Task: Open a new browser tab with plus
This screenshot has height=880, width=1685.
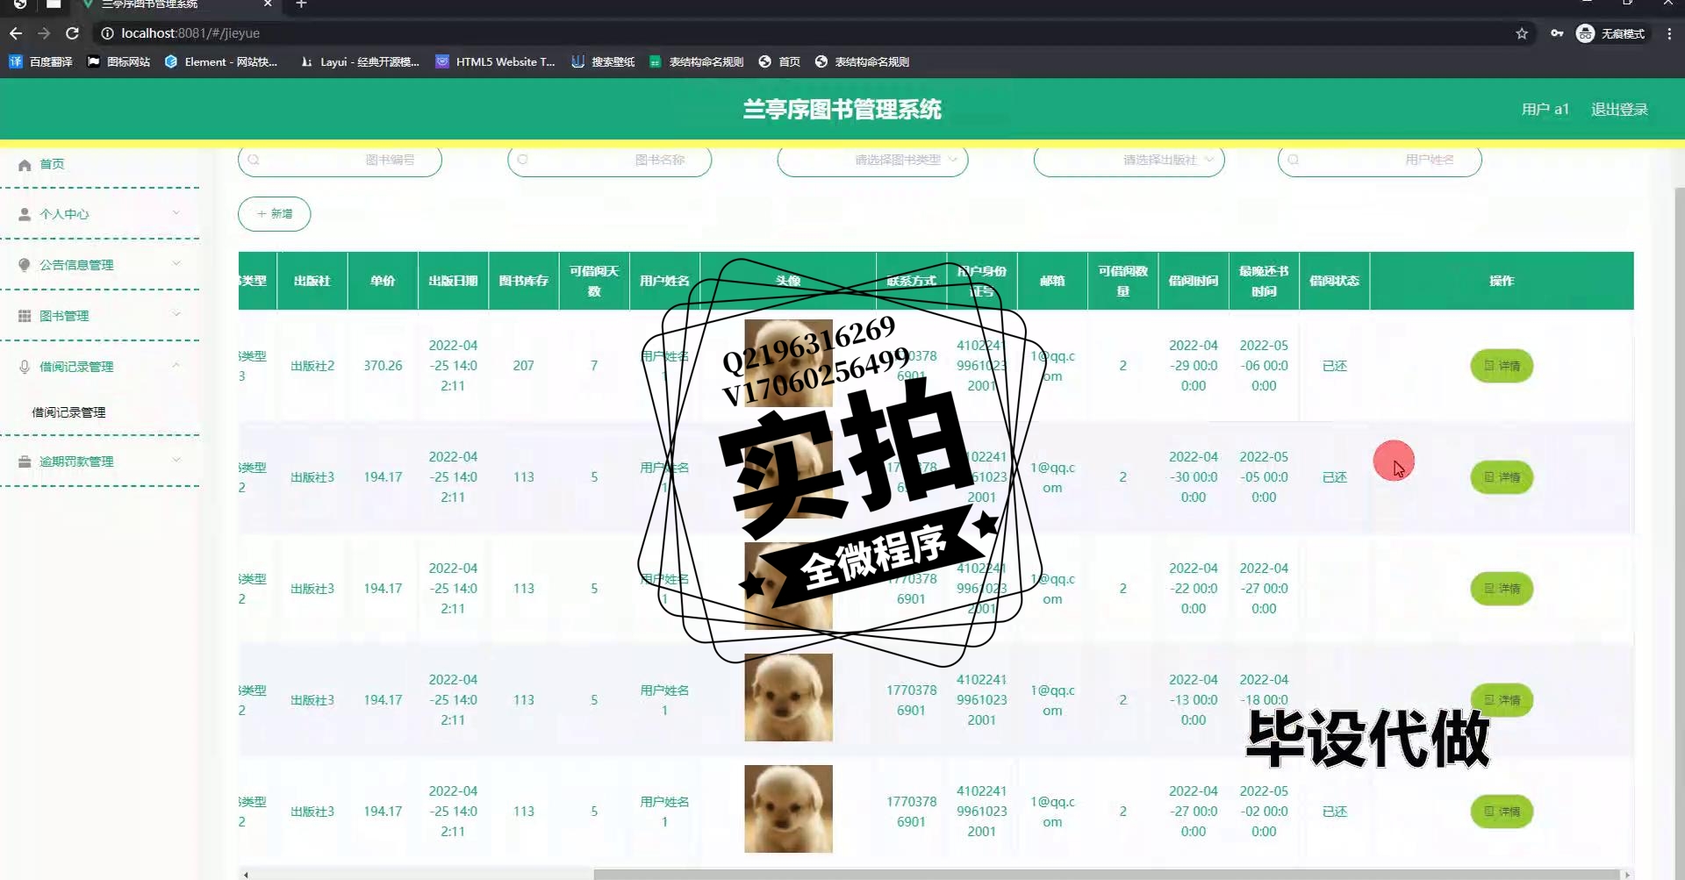Action: (x=301, y=4)
